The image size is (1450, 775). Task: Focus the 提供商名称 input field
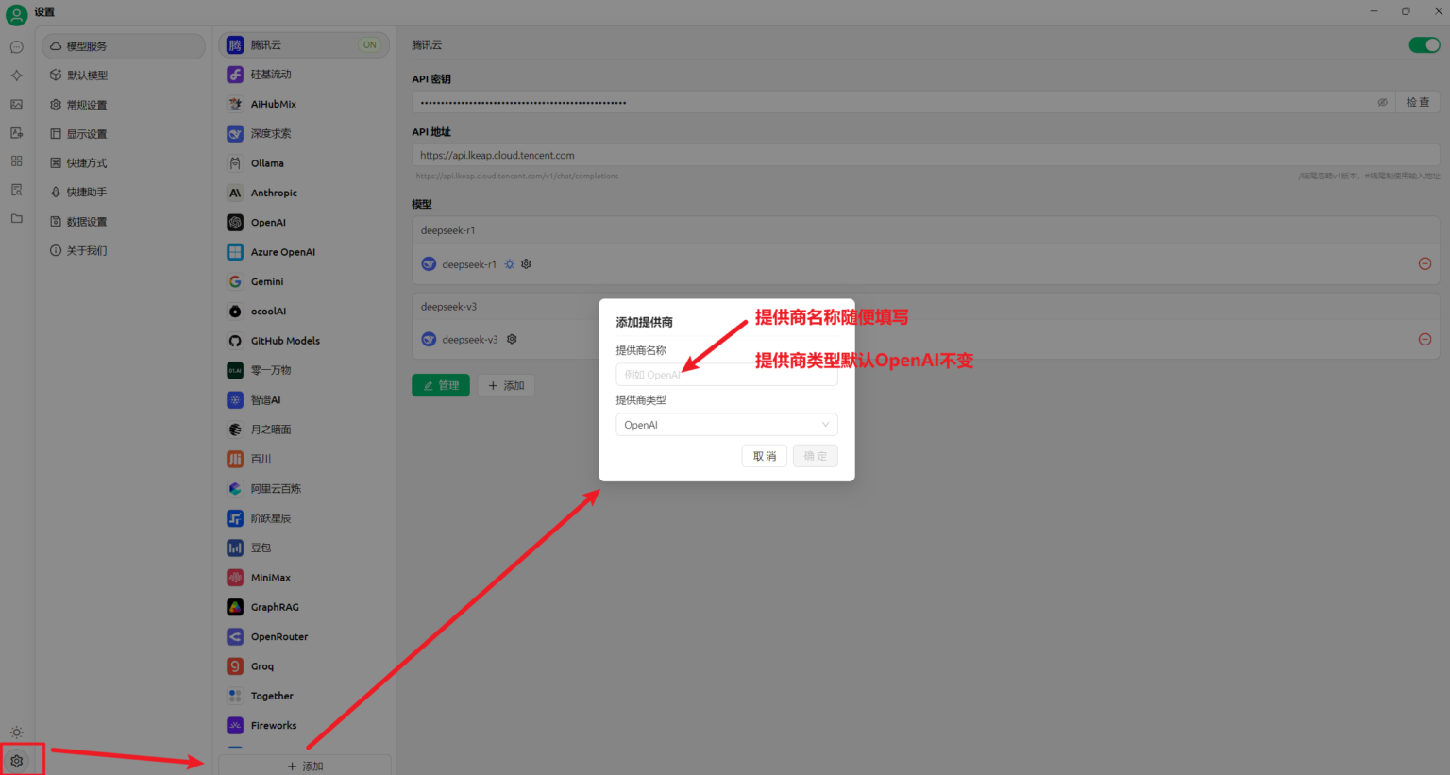click(x=726, y=375)
